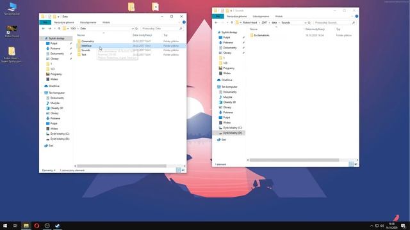The image size is (410, 230).
Task: Go up one level in Sounds window
Action: click(x=232, y=23)
